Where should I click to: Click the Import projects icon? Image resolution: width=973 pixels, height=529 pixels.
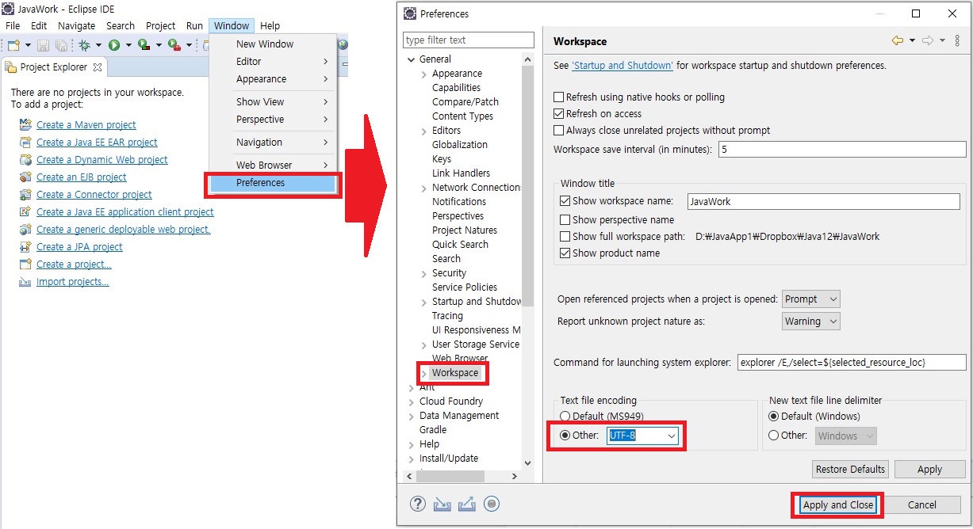coord(25,281)
